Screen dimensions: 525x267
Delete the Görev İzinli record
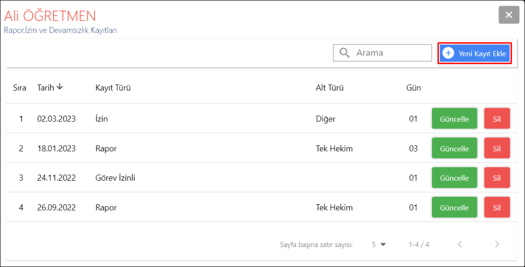[x=497, y=178]
